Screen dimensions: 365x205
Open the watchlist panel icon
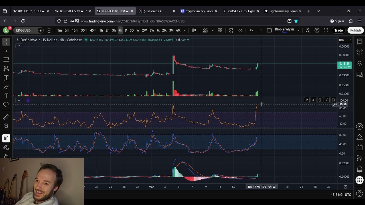359,42
